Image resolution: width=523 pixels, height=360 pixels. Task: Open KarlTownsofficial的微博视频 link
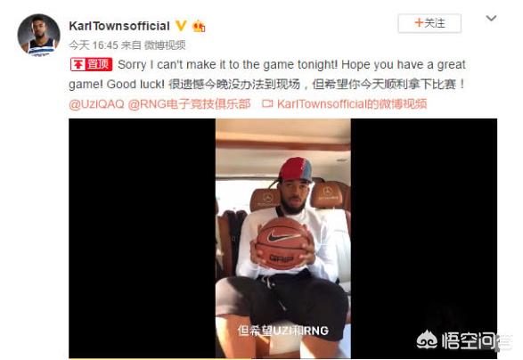click(352, 104)
